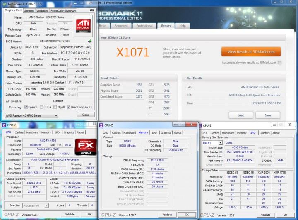Click the DRAM Frequency 1115.7 MHz value
Image resolution: width=298 pixels, height=220 pixels.
pos(157,160)
